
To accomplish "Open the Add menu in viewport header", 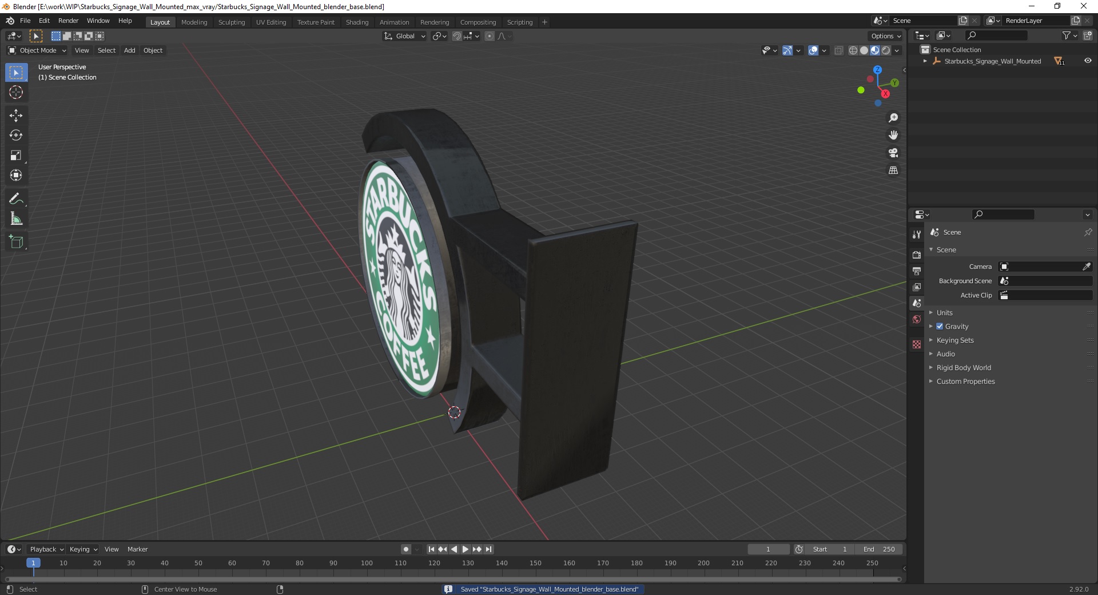I will 130,50.
